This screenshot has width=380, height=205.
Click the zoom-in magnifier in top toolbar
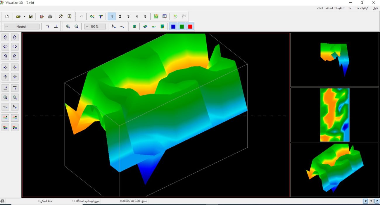point(68,27)
